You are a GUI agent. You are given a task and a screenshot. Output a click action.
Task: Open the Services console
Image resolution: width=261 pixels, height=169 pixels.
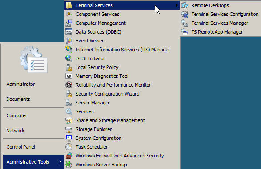tap(122, 111)
